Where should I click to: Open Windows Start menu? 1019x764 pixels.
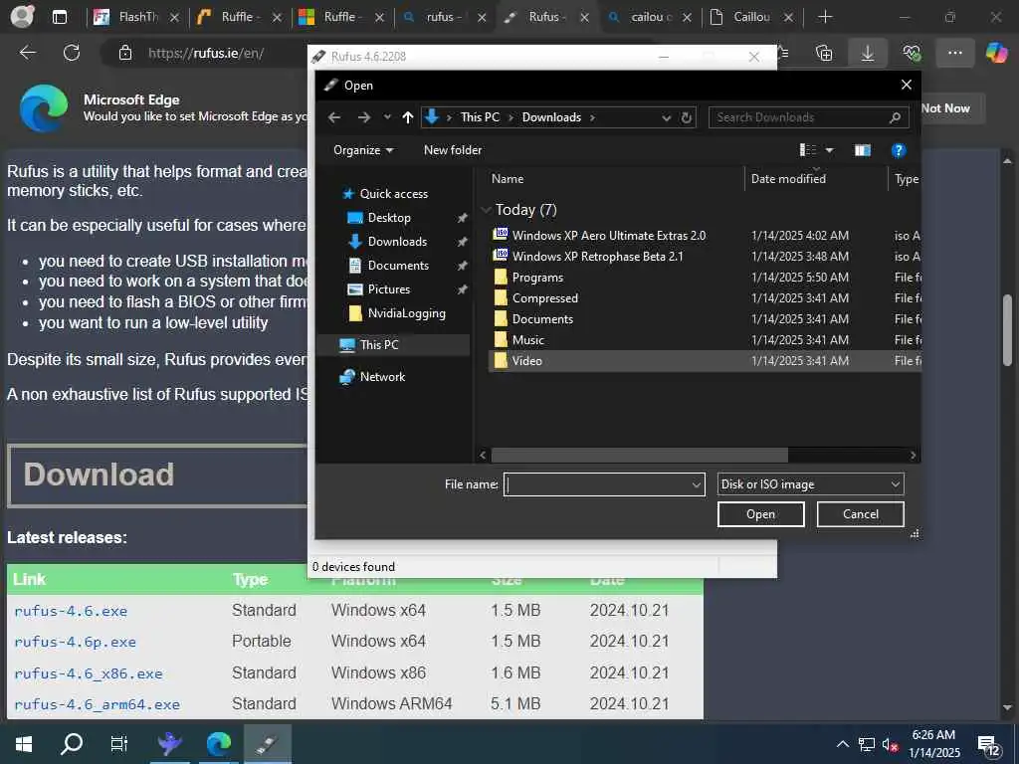[24, 744]
